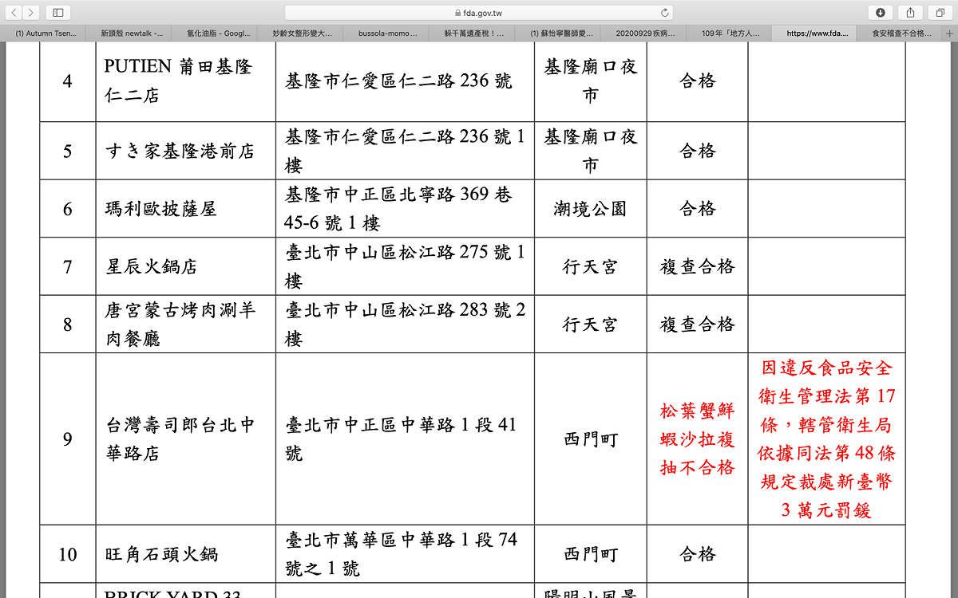Click the fda.gov.tw address bar
Screen dimensions: 958x598
[479, 13]
